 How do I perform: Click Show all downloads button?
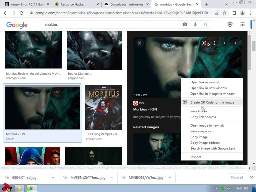tap(237, 177)
